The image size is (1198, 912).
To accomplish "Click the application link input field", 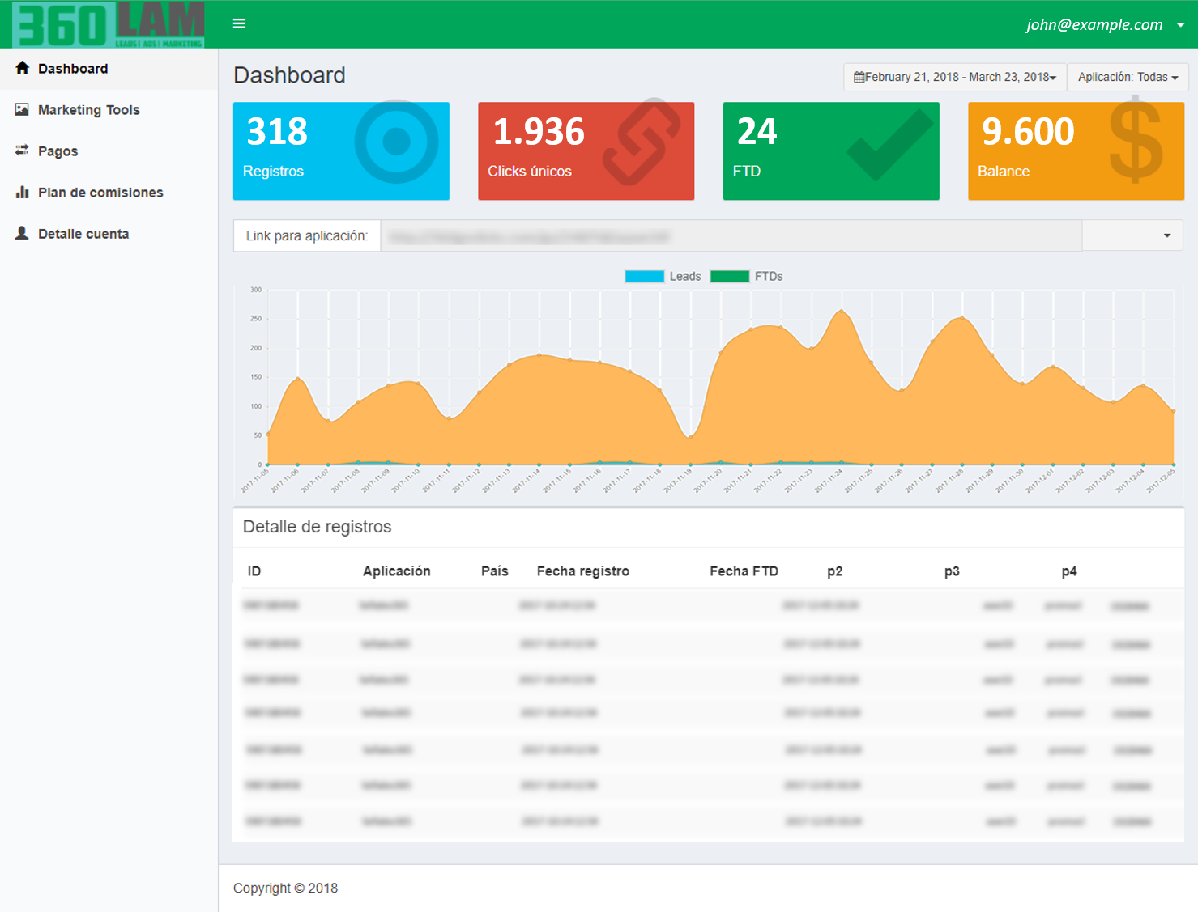I will point(731,236).
